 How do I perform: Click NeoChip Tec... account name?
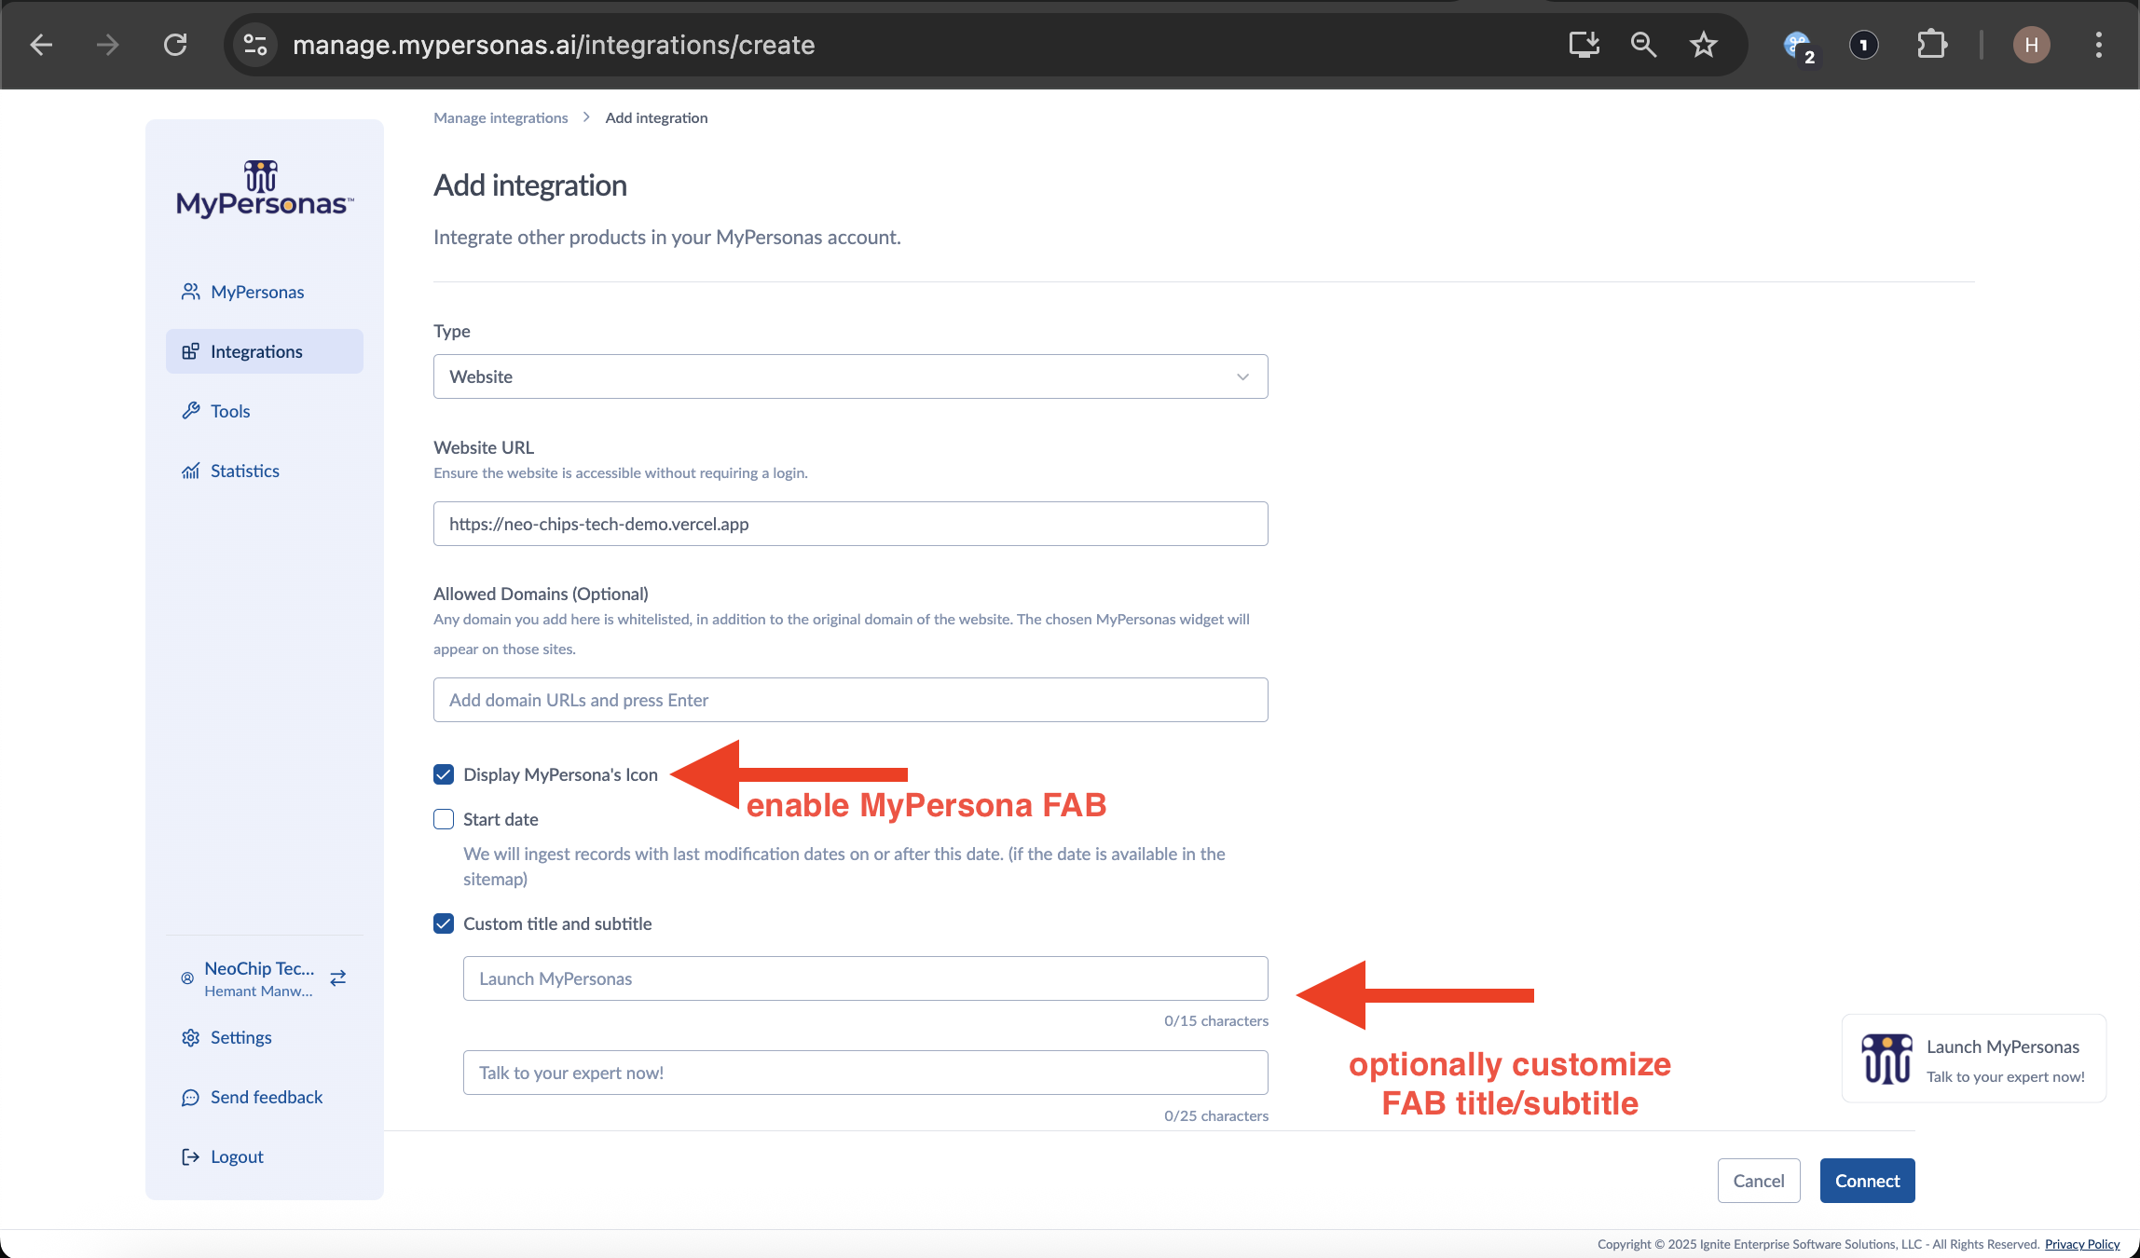259,968
